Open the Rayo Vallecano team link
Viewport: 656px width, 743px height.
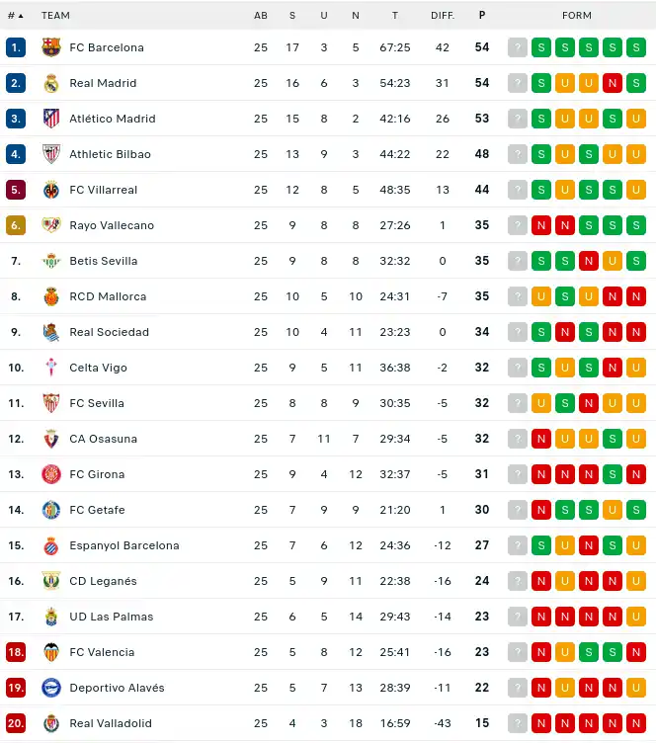112,225
